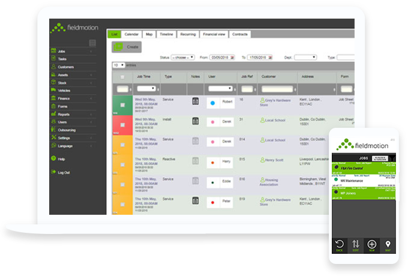Open the Jobs sidebar icon

pyautogui.click(x=53, y=51)
